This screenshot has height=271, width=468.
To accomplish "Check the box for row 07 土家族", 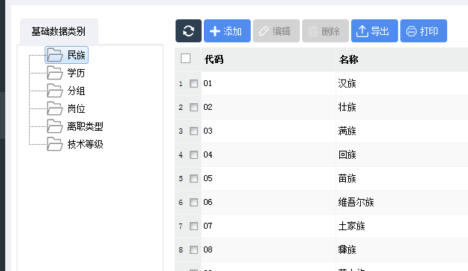I will (x=193, y=226).
